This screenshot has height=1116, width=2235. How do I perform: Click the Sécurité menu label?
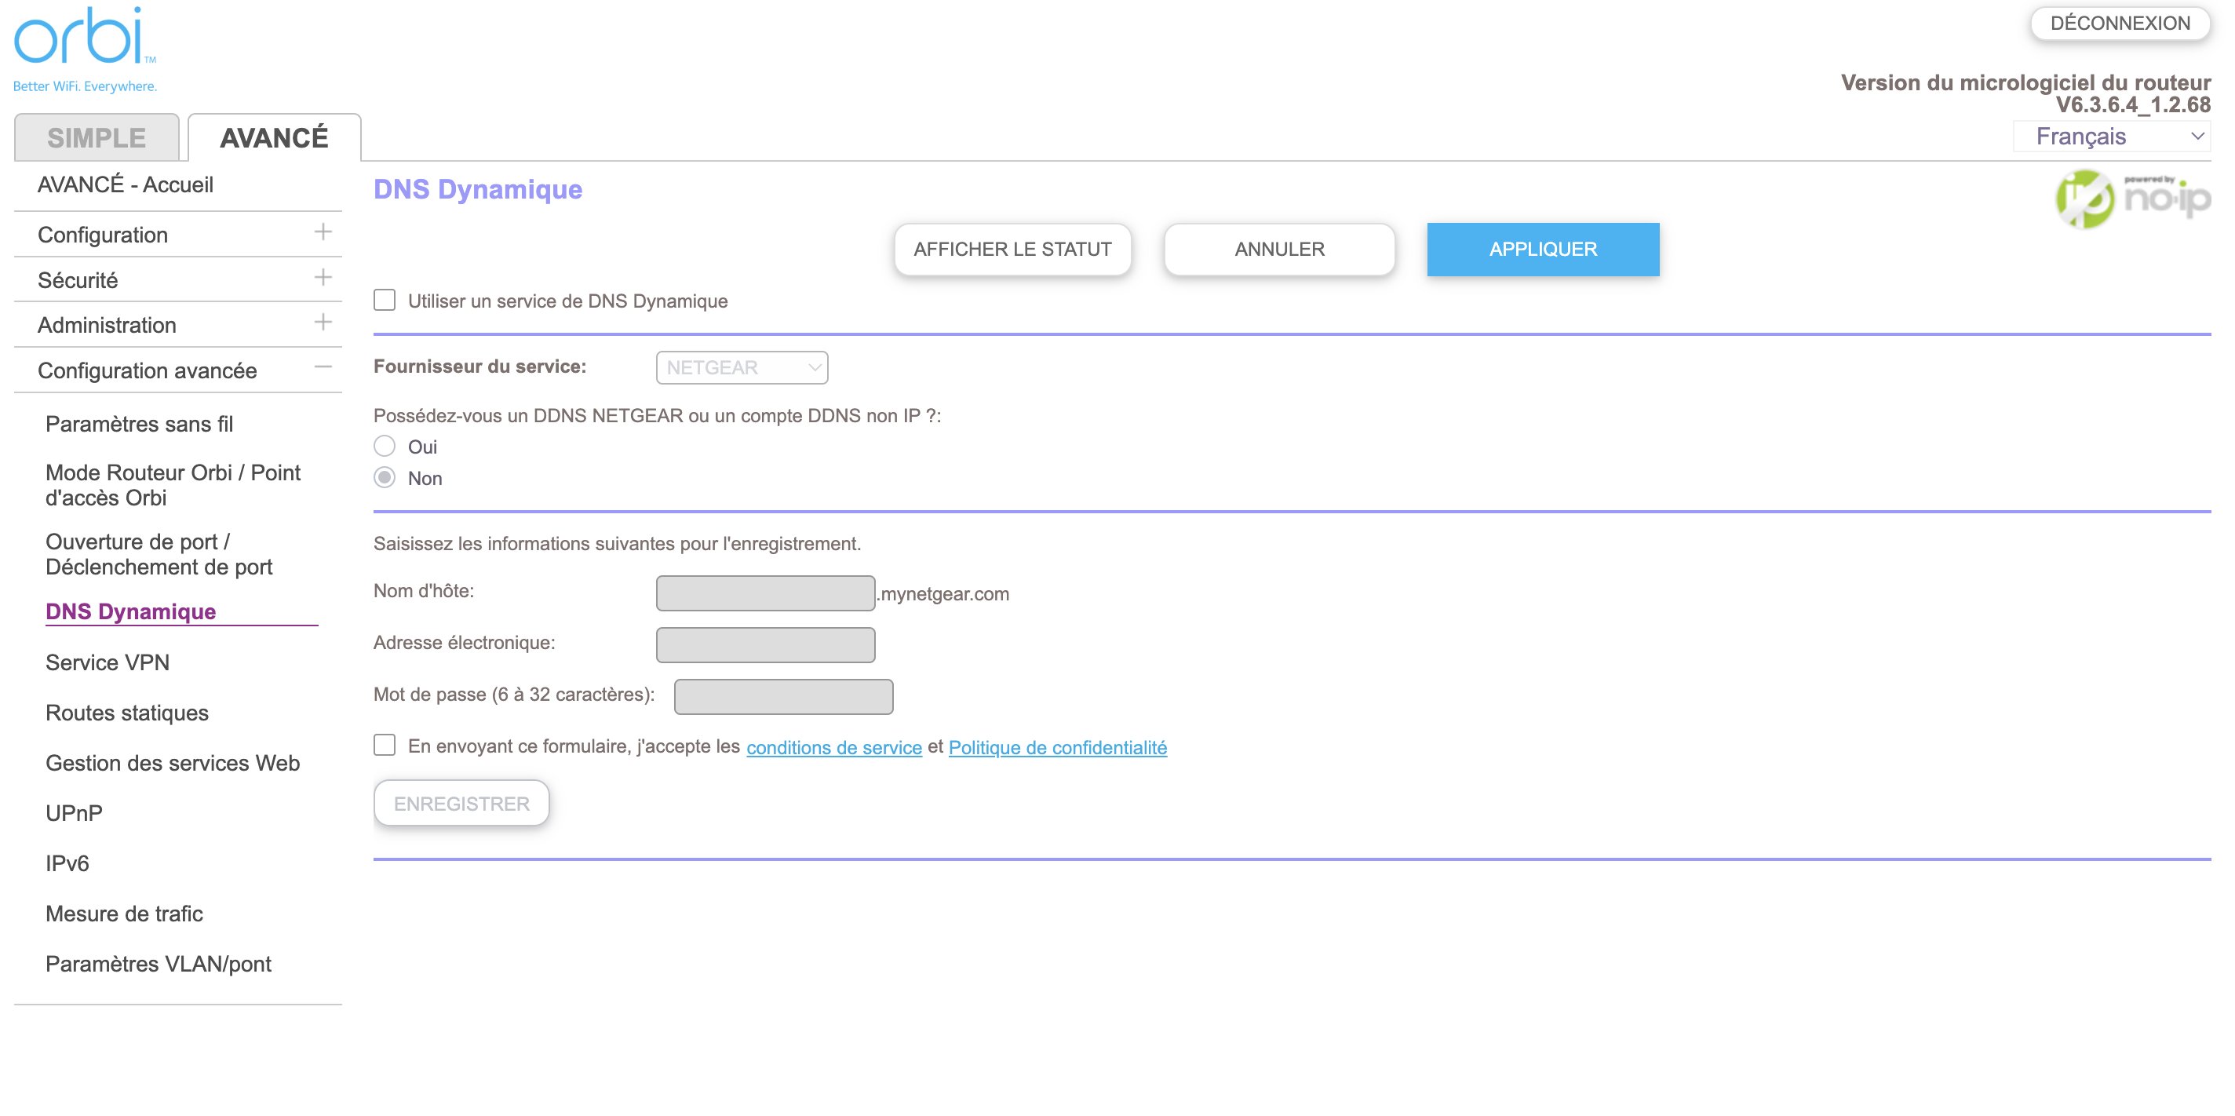pos(77,279)
